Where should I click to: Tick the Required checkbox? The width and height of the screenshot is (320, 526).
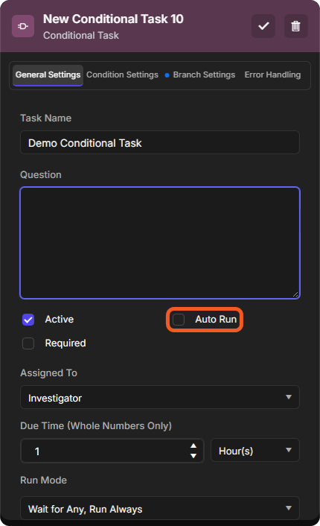28,343
